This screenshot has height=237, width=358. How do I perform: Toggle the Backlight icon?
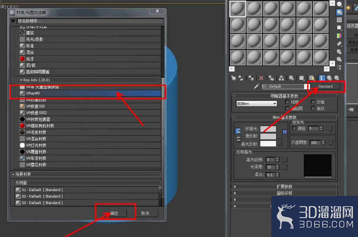tap(339, 12)
